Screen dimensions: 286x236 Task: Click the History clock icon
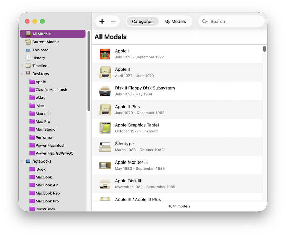(28, 58)
